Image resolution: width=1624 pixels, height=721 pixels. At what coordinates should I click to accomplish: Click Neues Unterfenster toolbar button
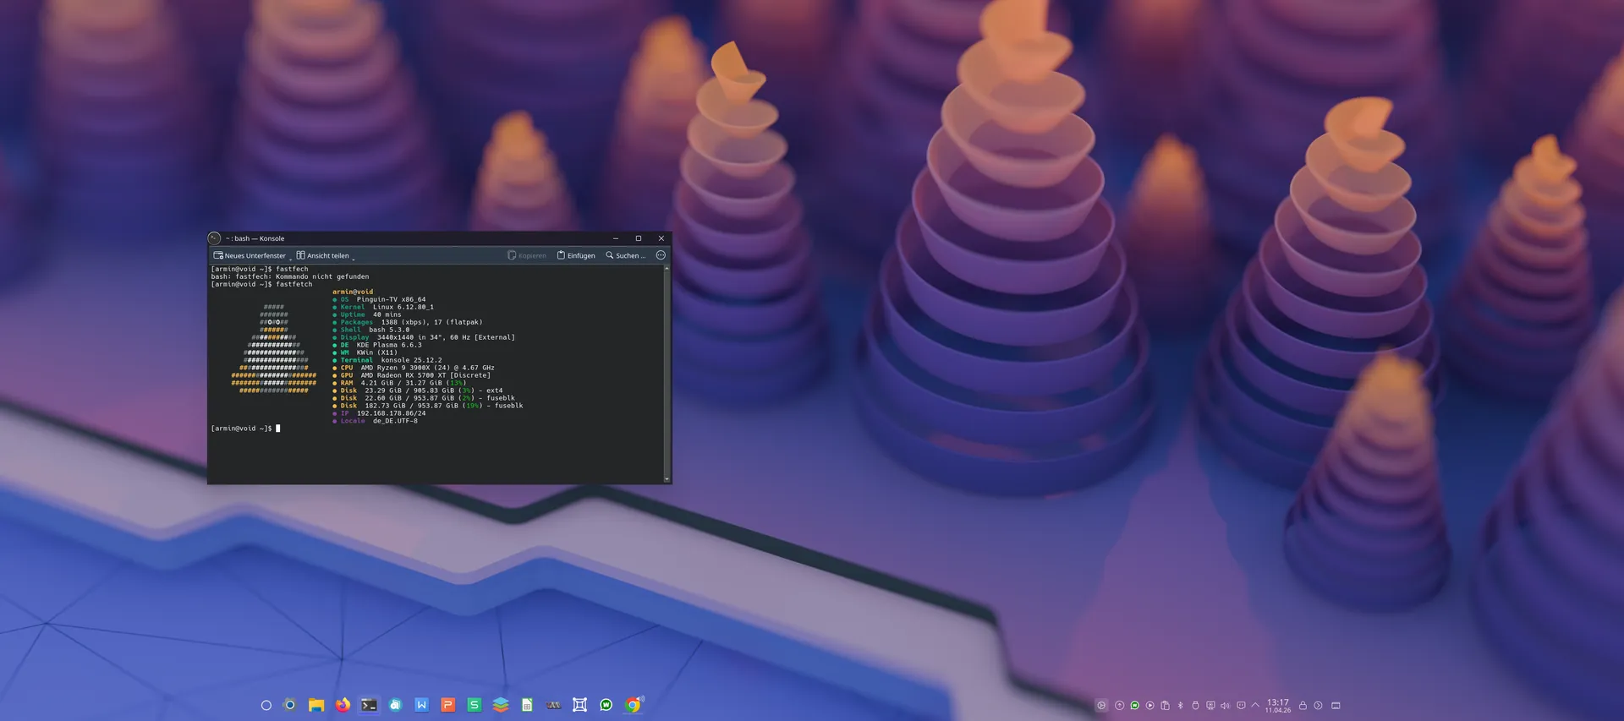pyautogui.click(x=250, y=255)
